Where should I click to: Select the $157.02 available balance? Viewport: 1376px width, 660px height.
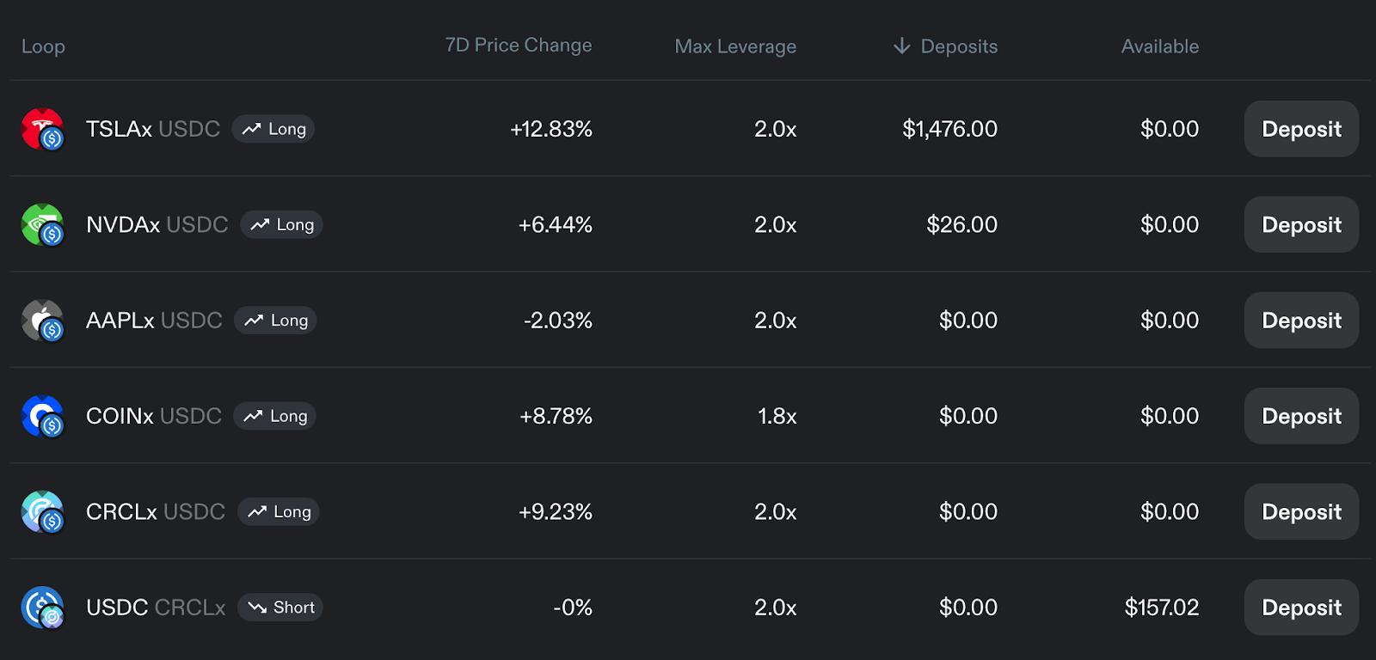(x=1162, y=608)
